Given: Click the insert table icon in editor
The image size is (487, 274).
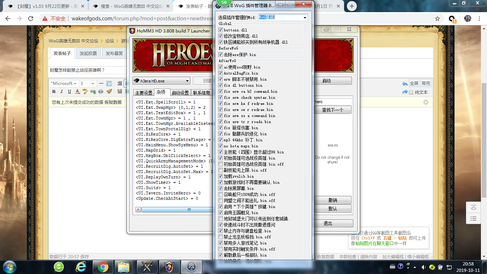Looking at the screenshot, I should pos(109,83).
